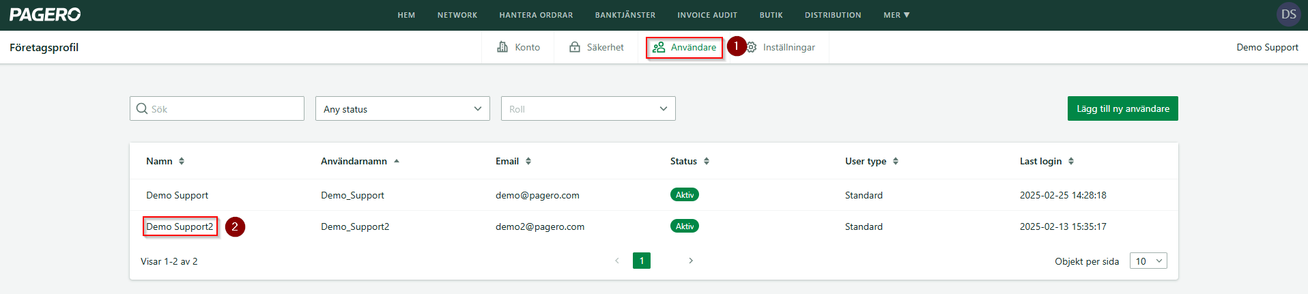Open the Roll filter dropdown

[x=588, y=108]
